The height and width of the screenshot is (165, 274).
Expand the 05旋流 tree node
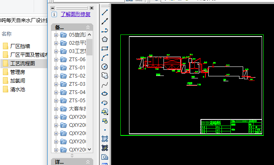tap(56, 35)
